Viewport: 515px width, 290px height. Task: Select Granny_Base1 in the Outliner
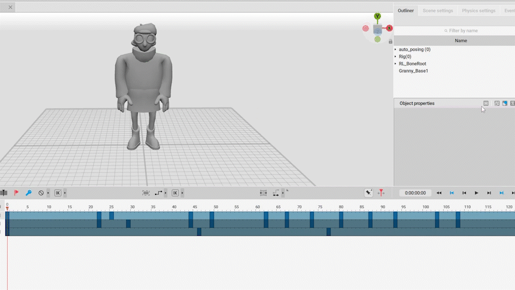tap(413, 71)
